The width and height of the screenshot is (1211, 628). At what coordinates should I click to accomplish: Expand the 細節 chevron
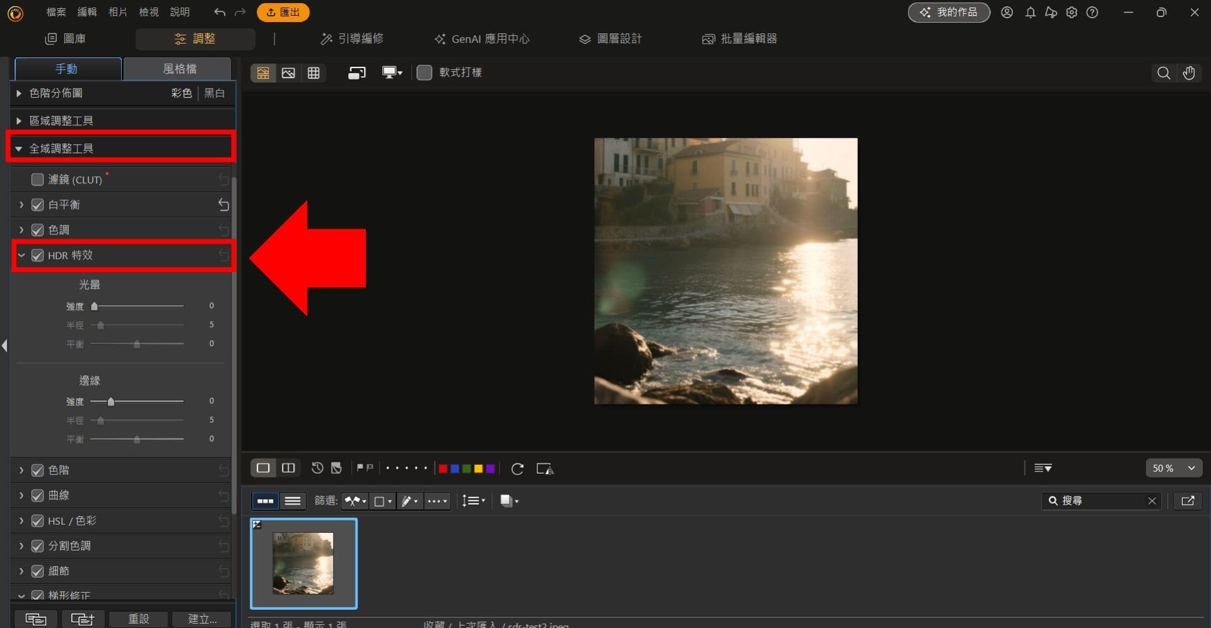pos(21,571)
